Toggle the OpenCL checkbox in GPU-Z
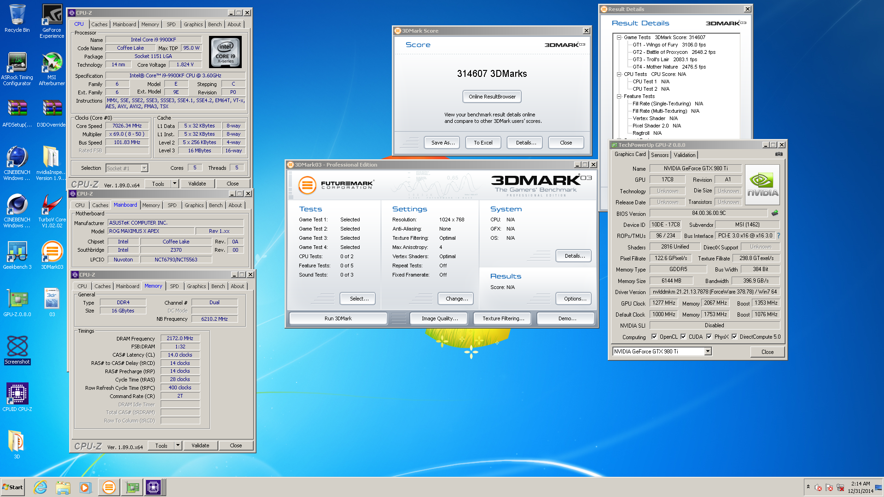This screenshot has width=884, height=497. click(x=654, y=337)
